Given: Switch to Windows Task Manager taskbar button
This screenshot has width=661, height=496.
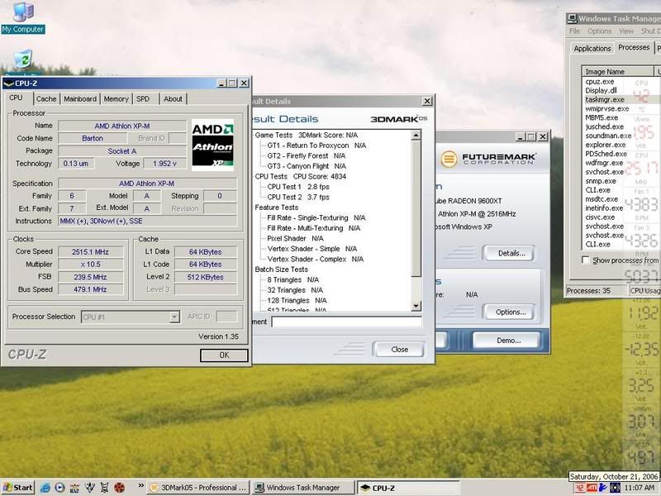Looking at the screenshot, I should (x=303, y=488).
